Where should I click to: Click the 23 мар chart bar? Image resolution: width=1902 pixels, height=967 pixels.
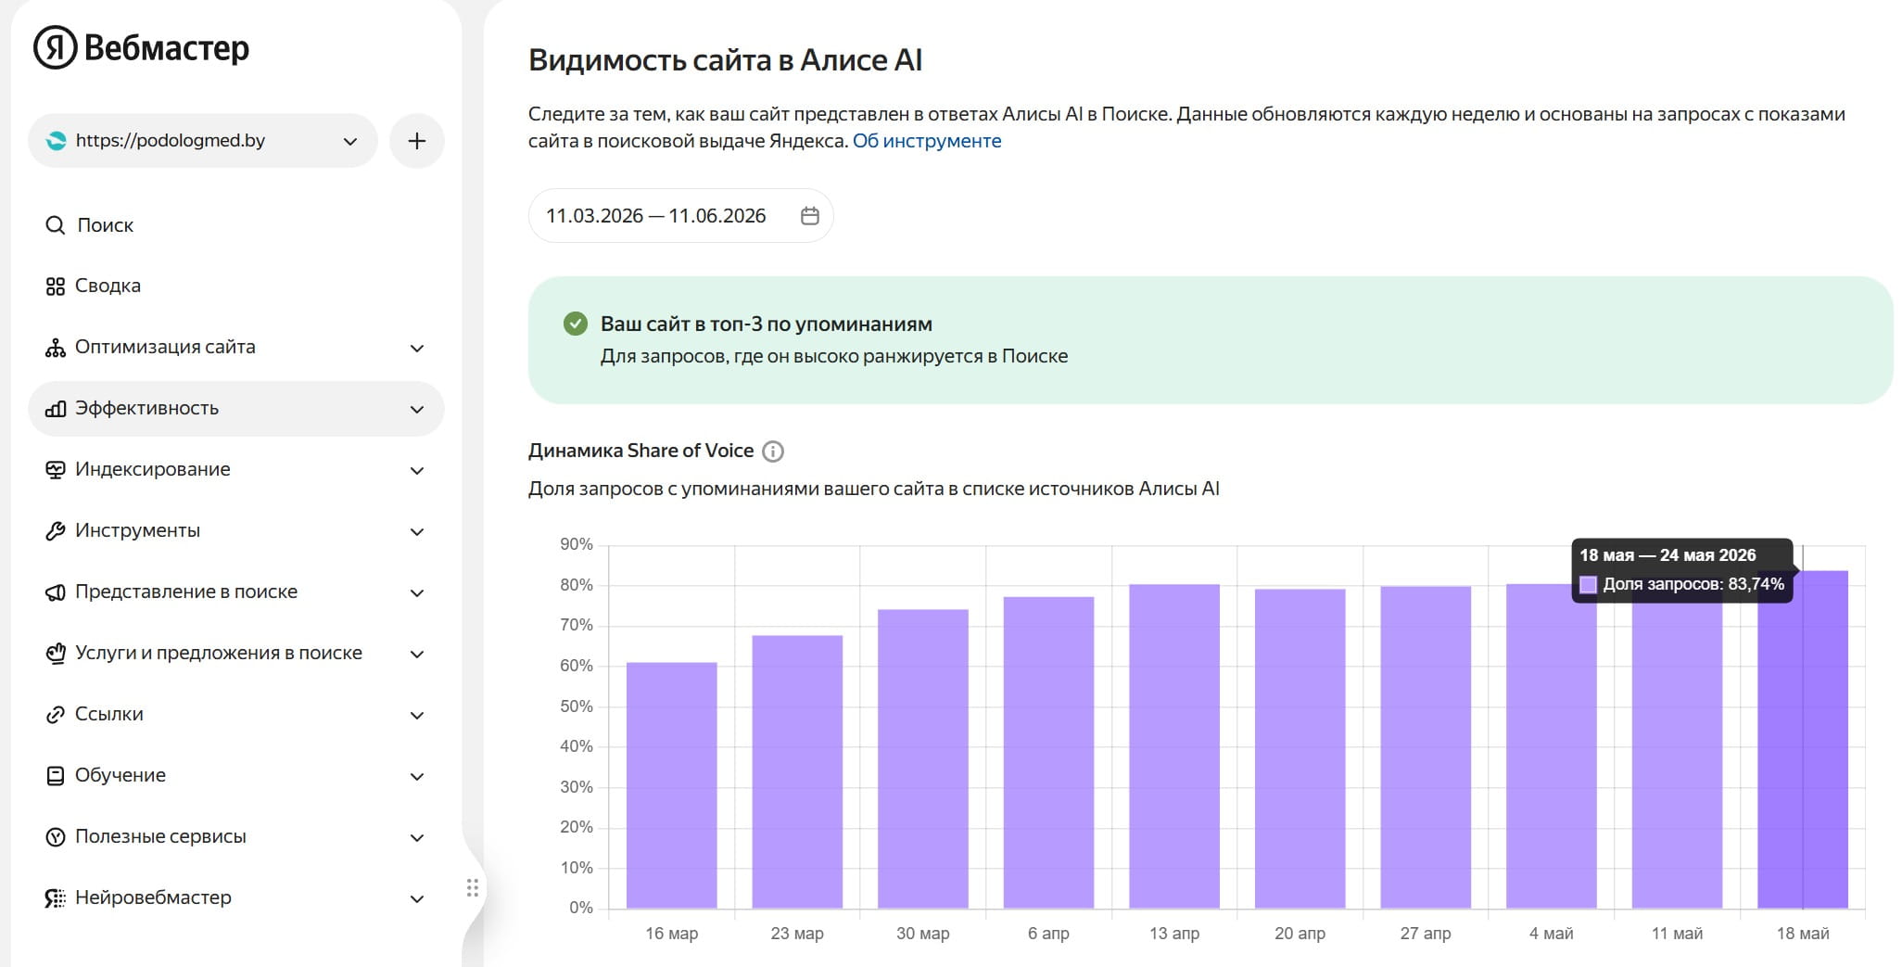pyautogui.click(x=797, y=771)
